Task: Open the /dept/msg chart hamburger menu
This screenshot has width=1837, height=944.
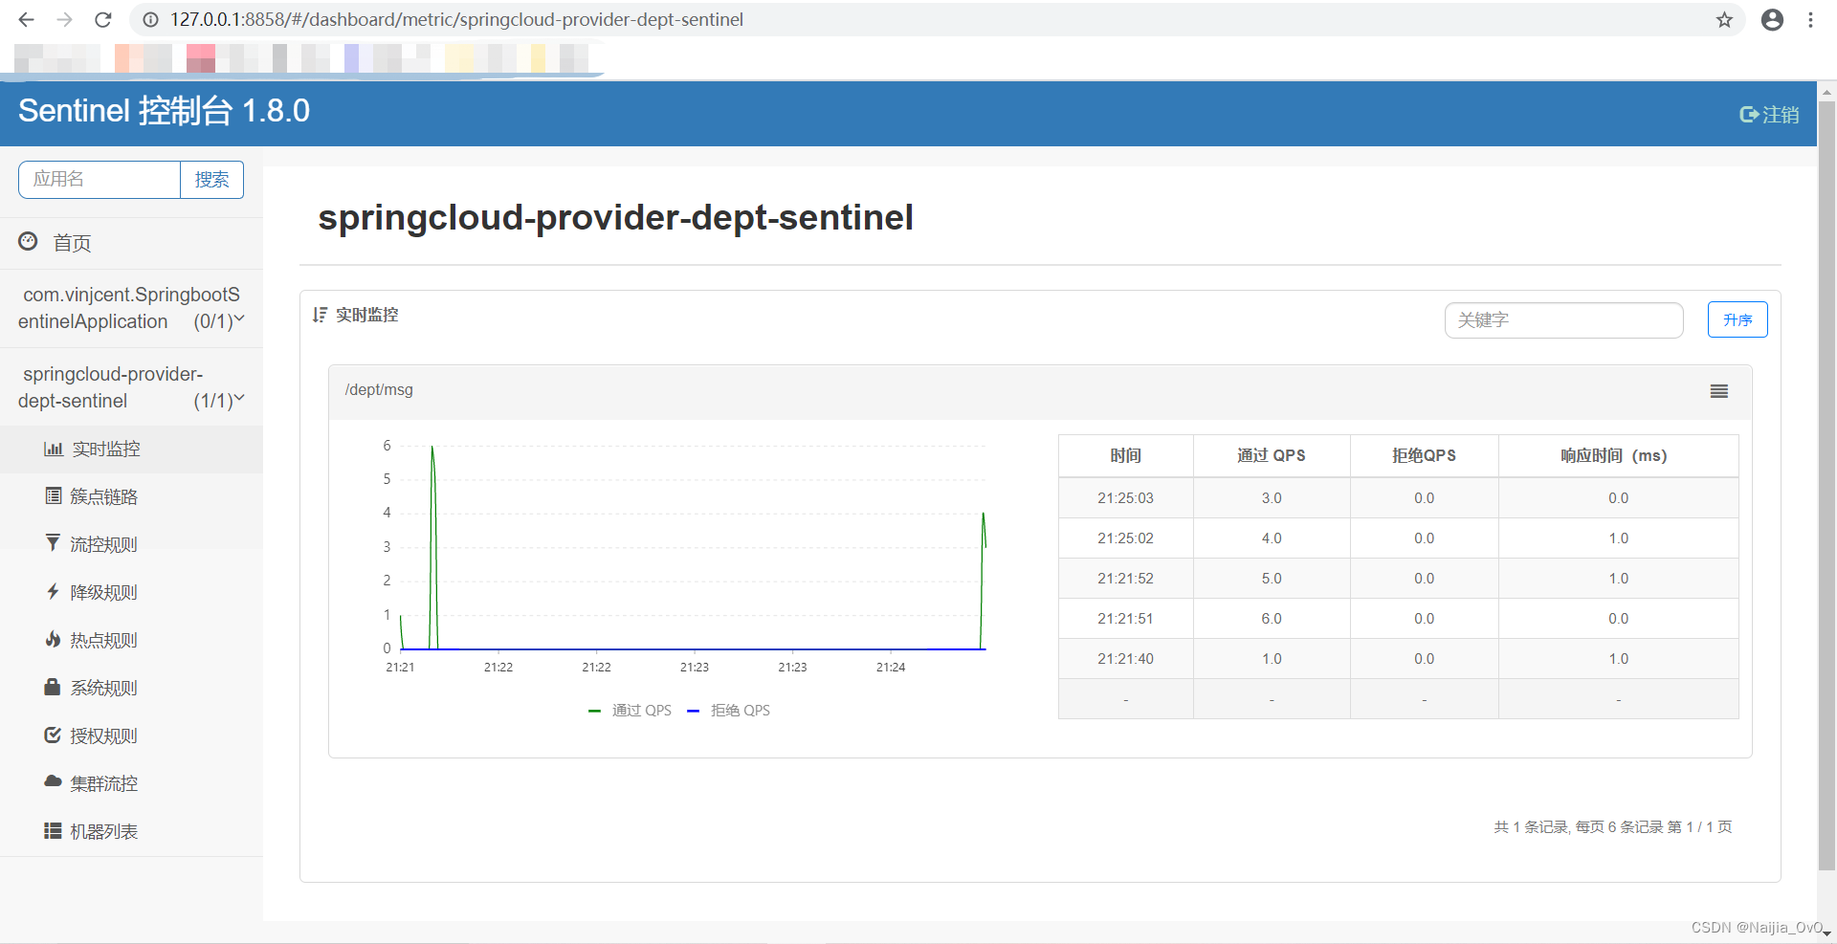Action: click(1719, 390)
